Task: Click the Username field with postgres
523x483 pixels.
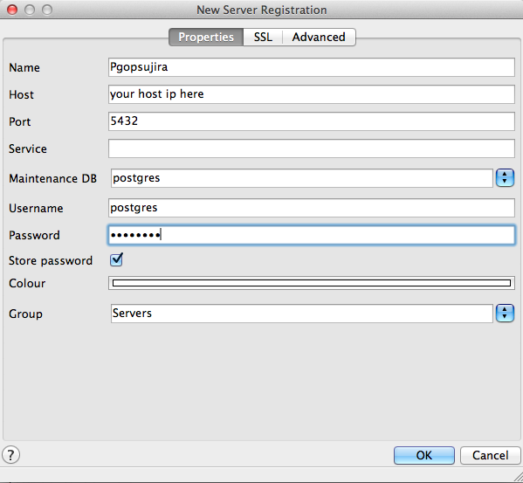Action: [x=312, y=208]
